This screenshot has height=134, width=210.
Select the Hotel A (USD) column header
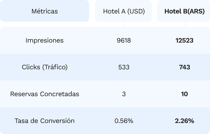click(x=124, y=11)
